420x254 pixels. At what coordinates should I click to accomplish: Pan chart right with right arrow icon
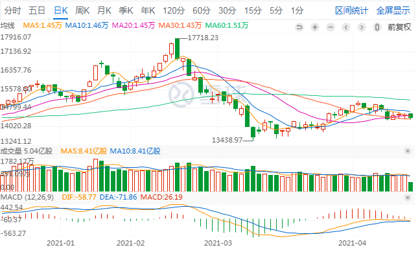[362, 27]
